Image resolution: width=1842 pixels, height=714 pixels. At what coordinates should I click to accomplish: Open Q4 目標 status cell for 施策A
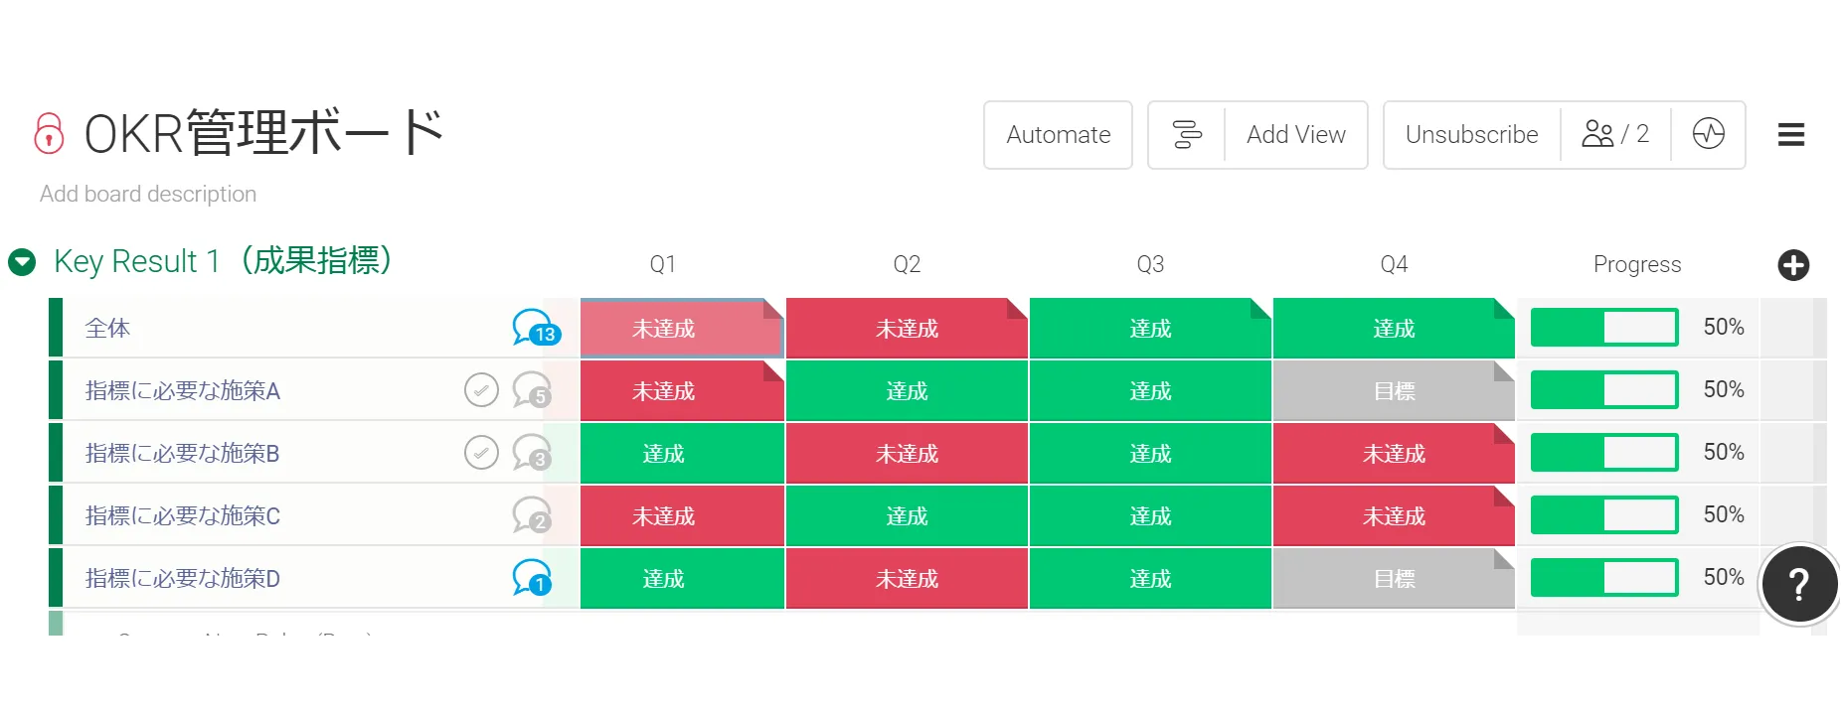(1393, 391)
